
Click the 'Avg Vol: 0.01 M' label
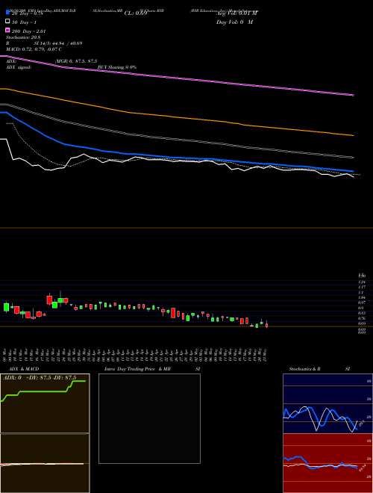(236, 13)
